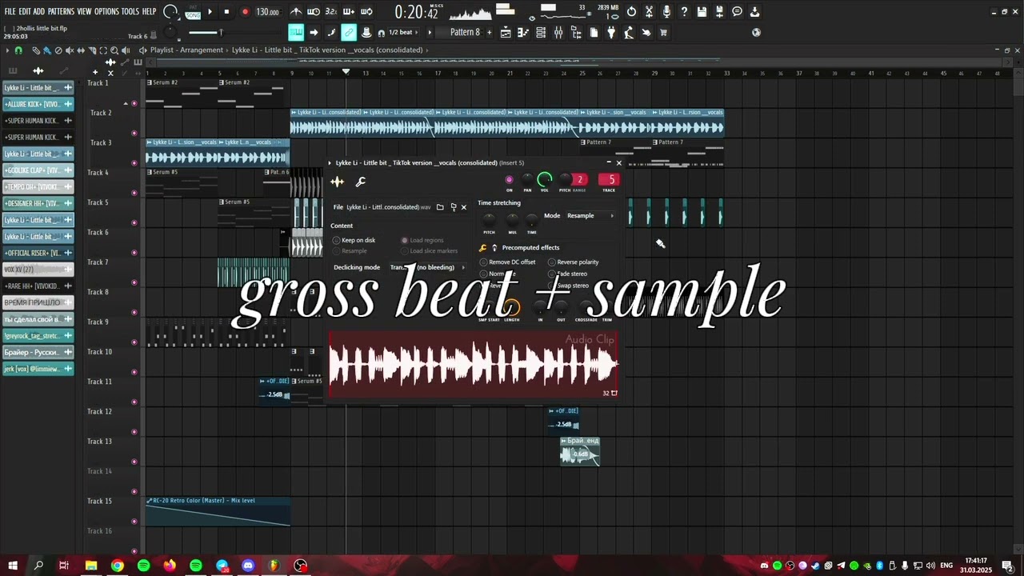The width and height of the screenshot is (1024, 576).
Task: Adjust sampler VOL knob
Action: (x=545, y=179)
